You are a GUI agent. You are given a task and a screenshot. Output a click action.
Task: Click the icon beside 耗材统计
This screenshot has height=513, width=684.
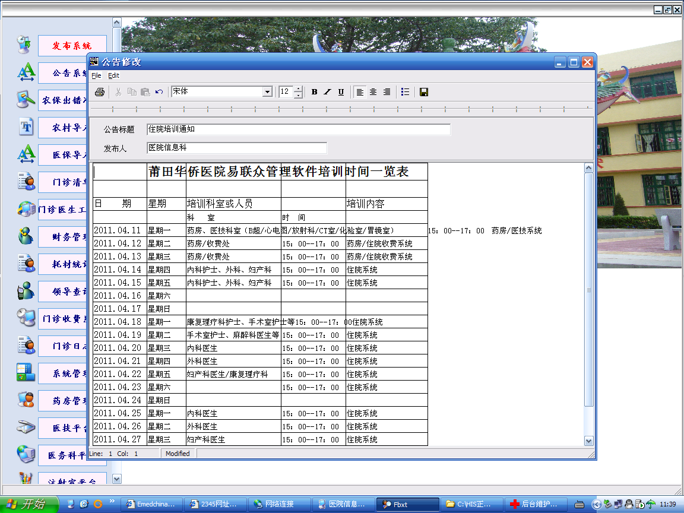pyautogui.click(x=26, y=264)
